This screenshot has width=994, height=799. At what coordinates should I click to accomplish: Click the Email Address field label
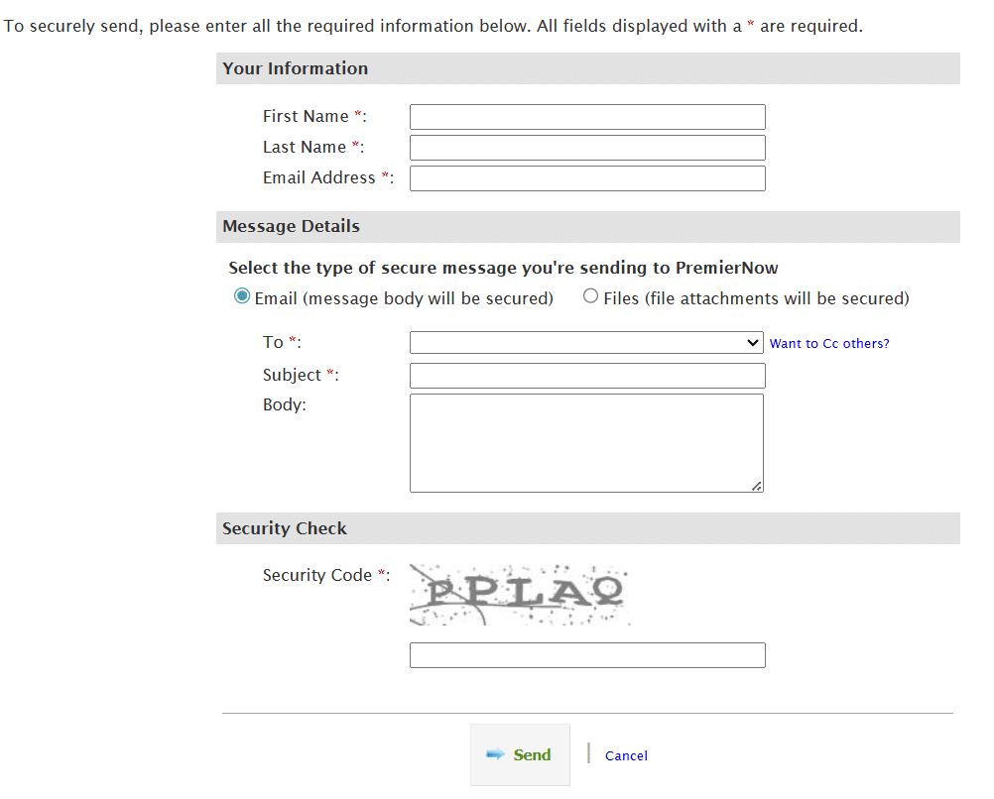319,178
